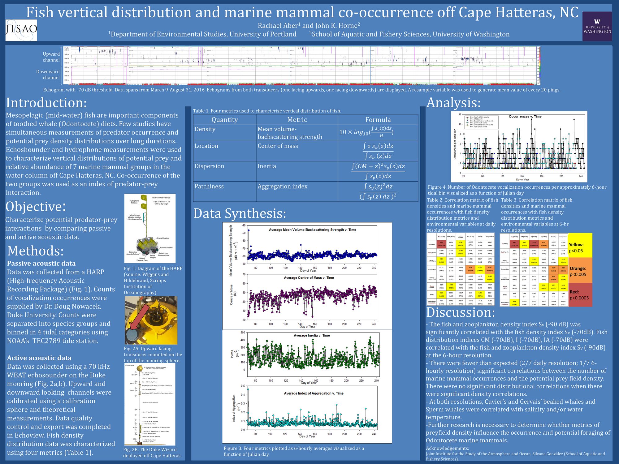This screenshot has width=619, height=464.
Task: Click the Introduction heading
Action: coord(46,103)
